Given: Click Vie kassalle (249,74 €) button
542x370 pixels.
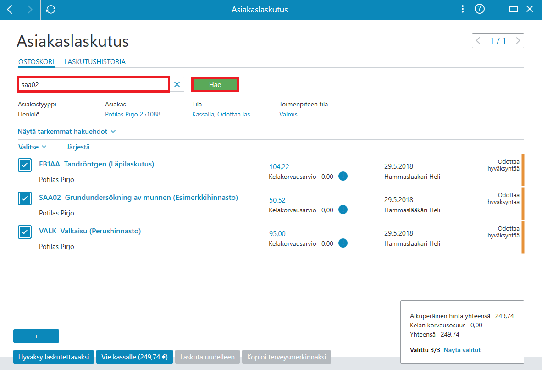Looking at the screenshot, I should coord(134,357).
